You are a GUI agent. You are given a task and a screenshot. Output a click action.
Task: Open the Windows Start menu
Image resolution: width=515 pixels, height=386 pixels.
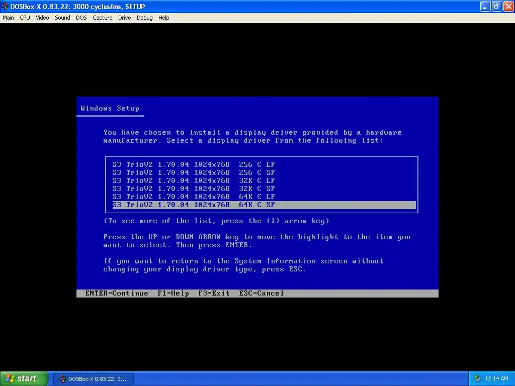[x=24, y=379]
